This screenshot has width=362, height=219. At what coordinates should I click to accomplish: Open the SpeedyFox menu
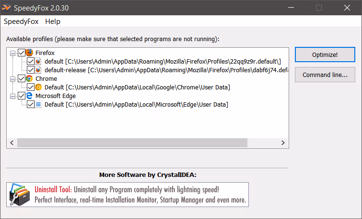click(21, 22)
